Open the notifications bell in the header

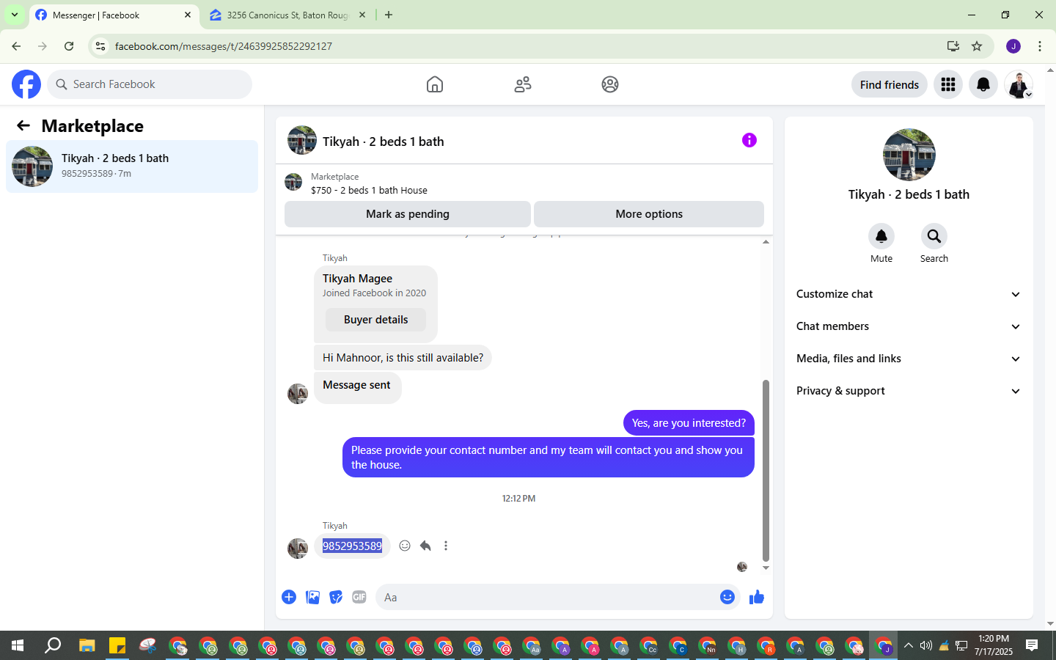point(983,84)
